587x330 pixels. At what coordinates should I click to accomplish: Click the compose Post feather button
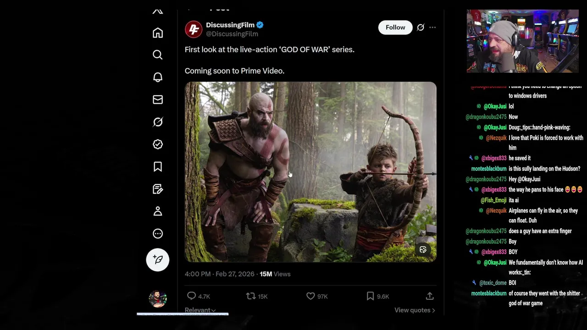158,260
